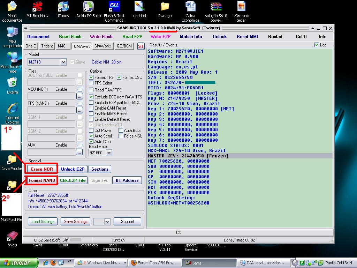Check the Cut Power option
The height and width of the screenshot is (268, 357).
(91, 131)
